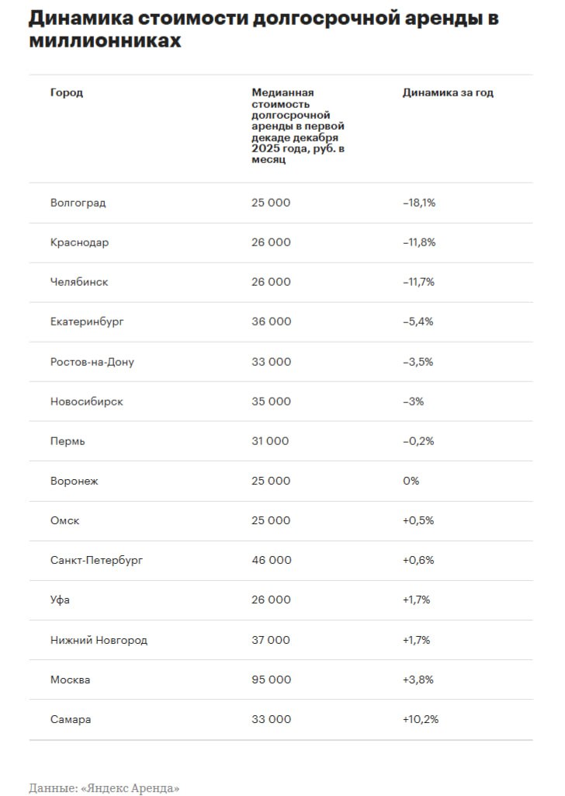Image resolution: width=565 pixels, height=796 pixels.
Task: Select the Волгоград row city name
Action: coord(78,203)
